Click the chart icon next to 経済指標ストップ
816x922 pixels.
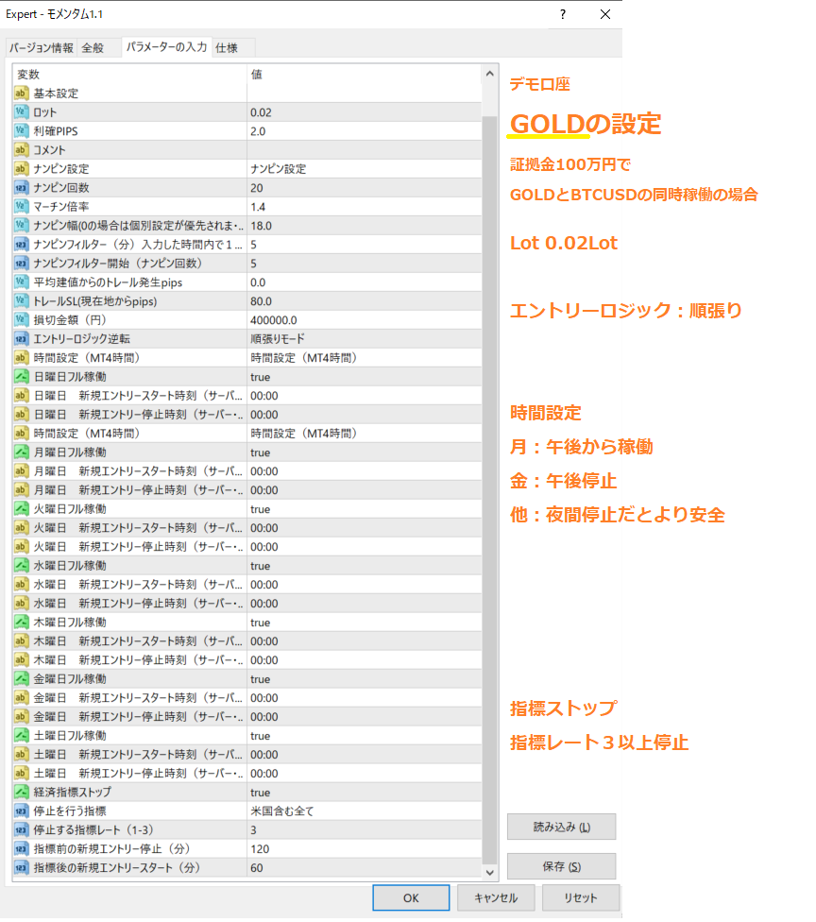(x=21, y=793)
